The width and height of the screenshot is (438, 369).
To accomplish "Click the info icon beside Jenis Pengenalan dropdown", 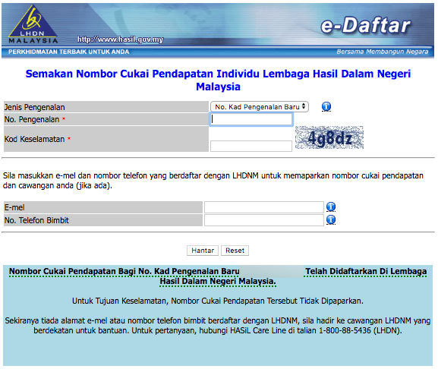I will pos(326,106).
